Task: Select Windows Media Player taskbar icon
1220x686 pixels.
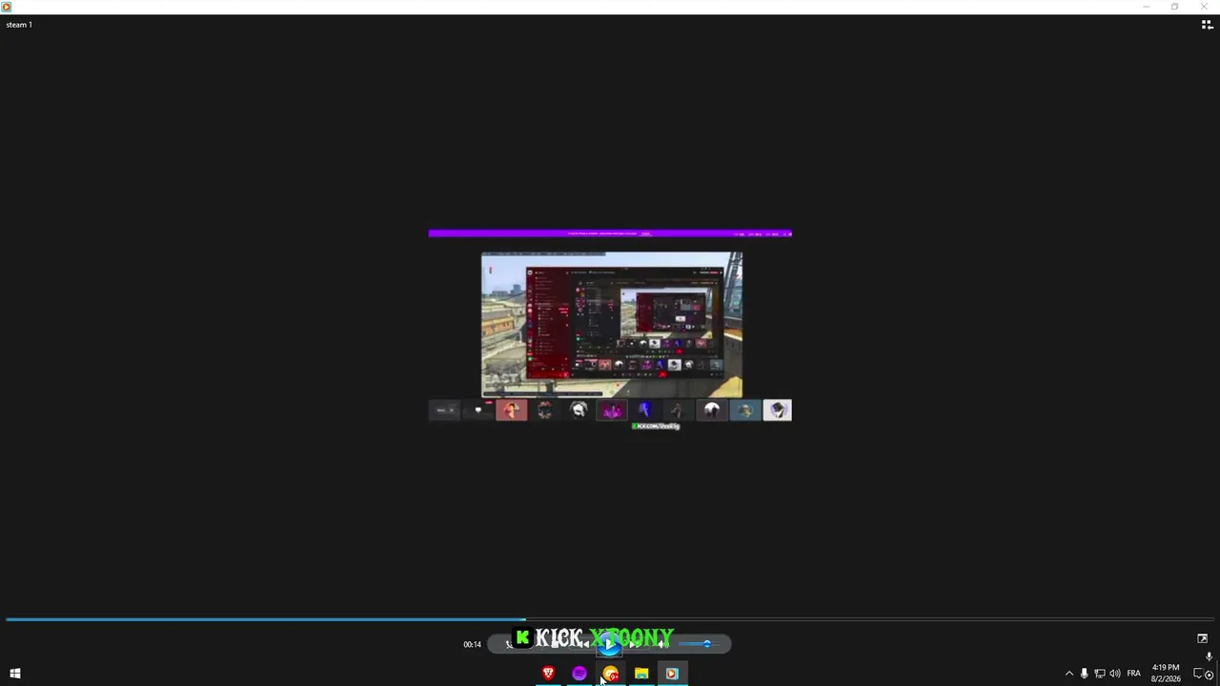Action: tap(672, 674)
